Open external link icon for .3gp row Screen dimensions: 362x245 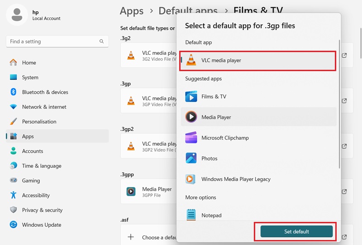pos(344,101)
